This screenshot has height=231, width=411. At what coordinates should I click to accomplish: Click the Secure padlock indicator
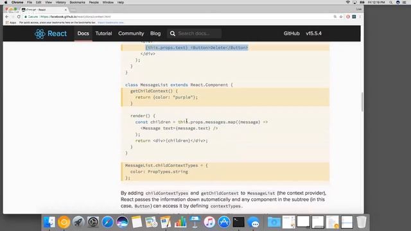coord(31,17)
